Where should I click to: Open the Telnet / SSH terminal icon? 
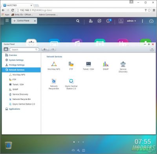coord(88,64)
